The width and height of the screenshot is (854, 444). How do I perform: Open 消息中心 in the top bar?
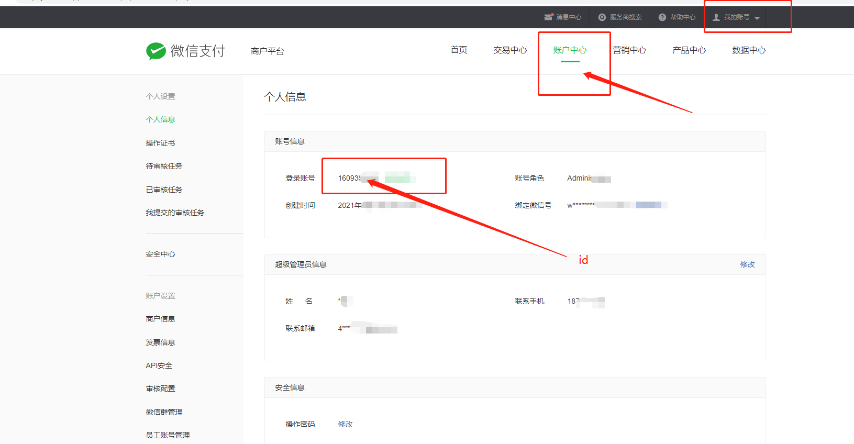[x=569, y=17]
